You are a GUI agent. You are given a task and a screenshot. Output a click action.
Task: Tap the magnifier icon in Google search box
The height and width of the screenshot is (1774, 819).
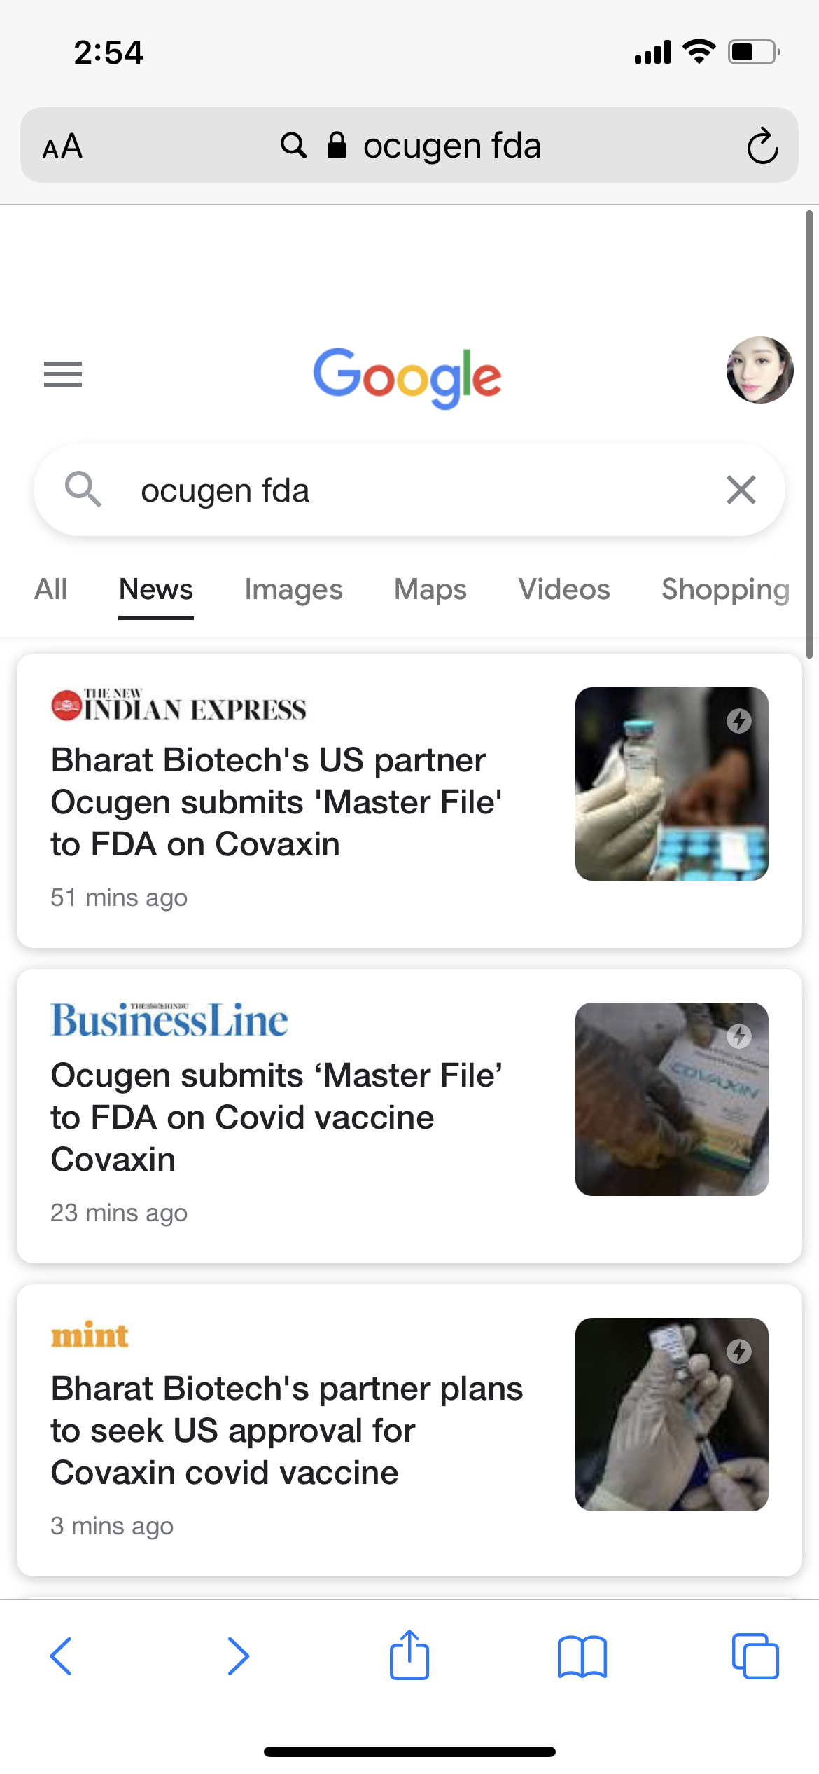tap(83, 489)
